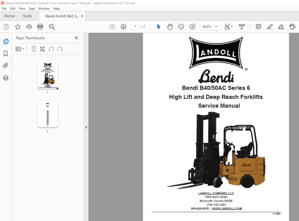The width and height of the screenshot is (299, 221).
Task: Open the zoom level dropdown arrow
Action: tap(216, 27)
